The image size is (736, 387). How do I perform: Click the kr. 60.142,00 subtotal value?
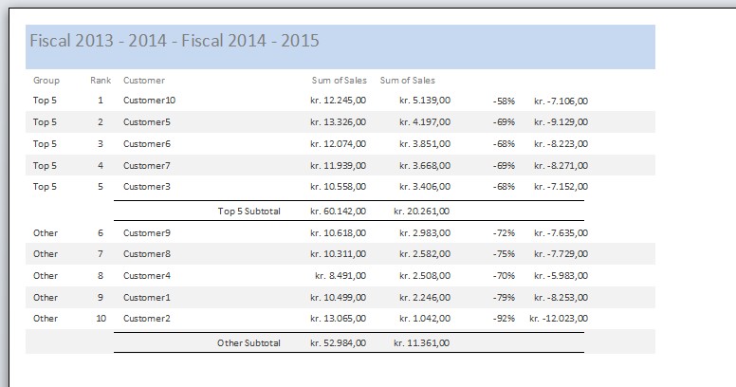[x=339, y=211]
